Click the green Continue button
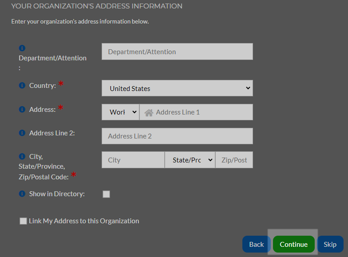Viewport: 348px width, 257px height. coord(294,244)
